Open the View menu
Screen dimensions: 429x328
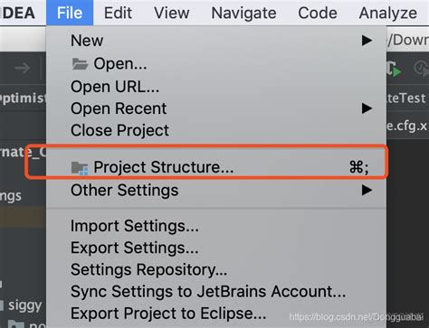[x=172, y=13]
